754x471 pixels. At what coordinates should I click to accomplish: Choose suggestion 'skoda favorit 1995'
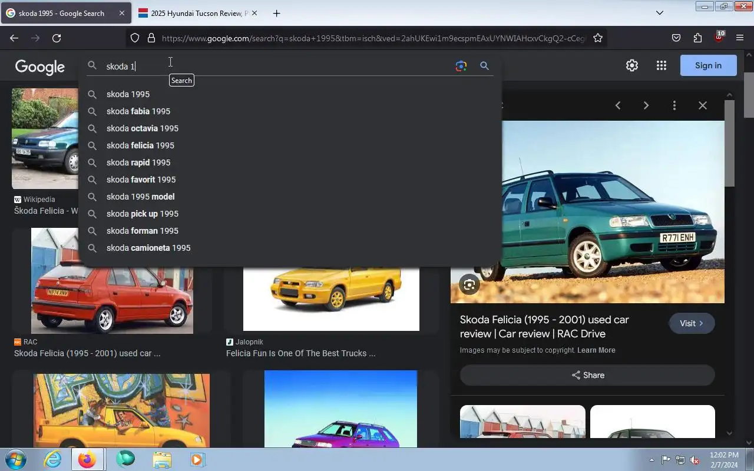tap(289, 180)
